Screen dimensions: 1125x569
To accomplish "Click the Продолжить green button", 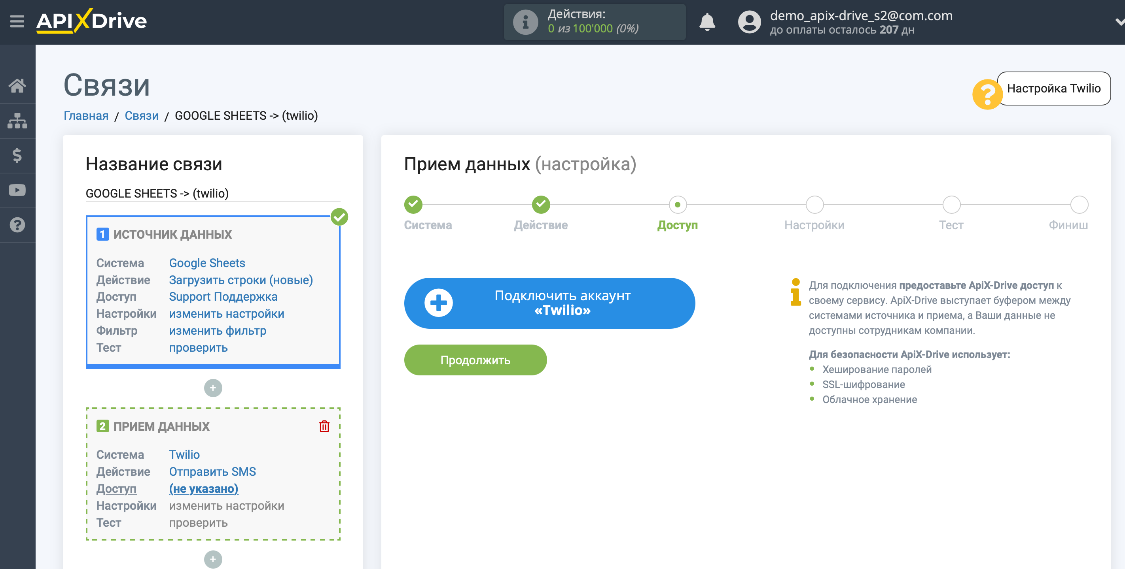I will 476,358.
